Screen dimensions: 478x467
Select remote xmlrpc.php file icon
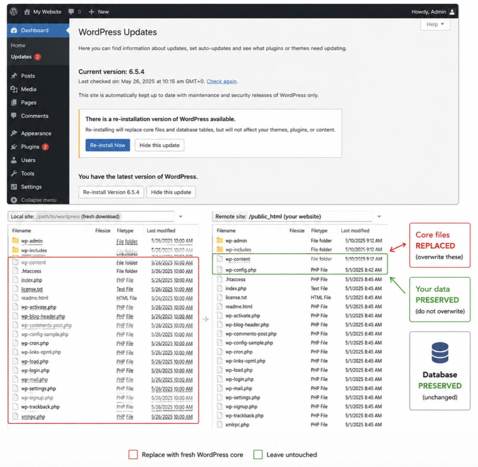click(220, 424)
